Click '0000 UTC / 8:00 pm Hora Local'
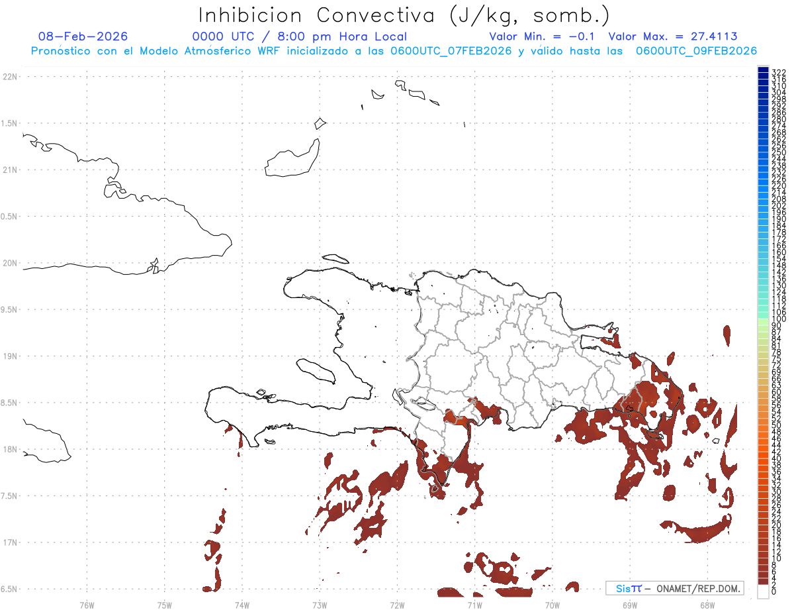This screenshot has width=794, height=614. (x=300, y=36)
